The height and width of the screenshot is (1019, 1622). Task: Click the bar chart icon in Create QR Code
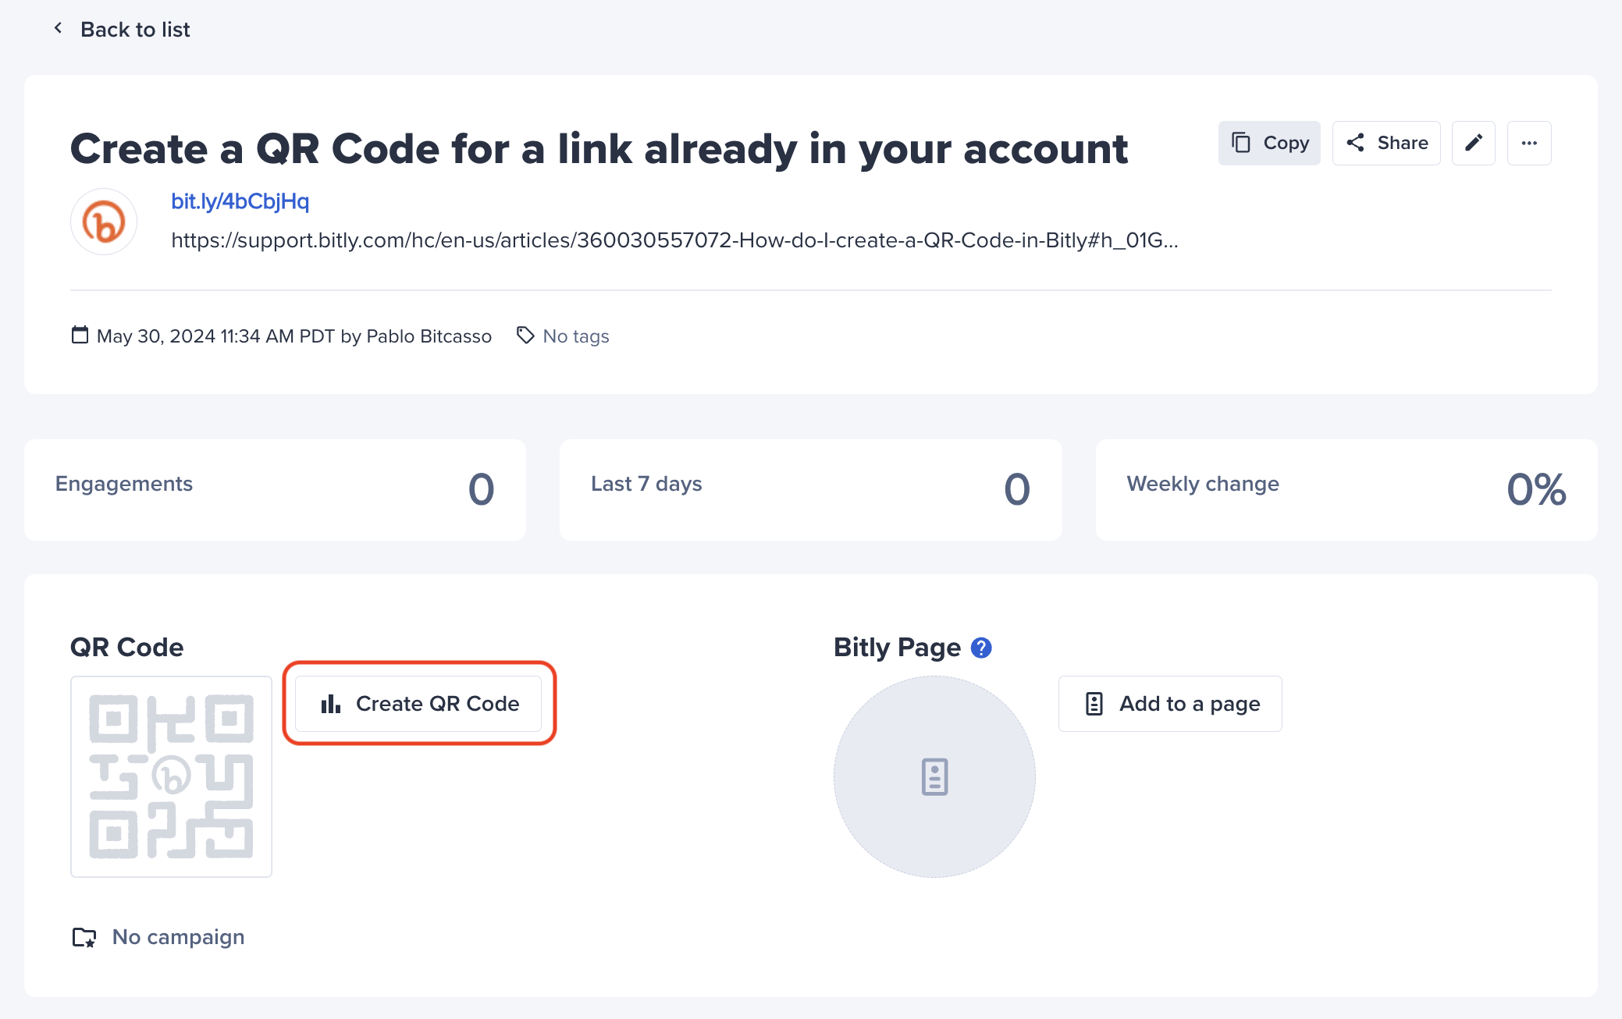pyautogui.click(x=331, y=703)
